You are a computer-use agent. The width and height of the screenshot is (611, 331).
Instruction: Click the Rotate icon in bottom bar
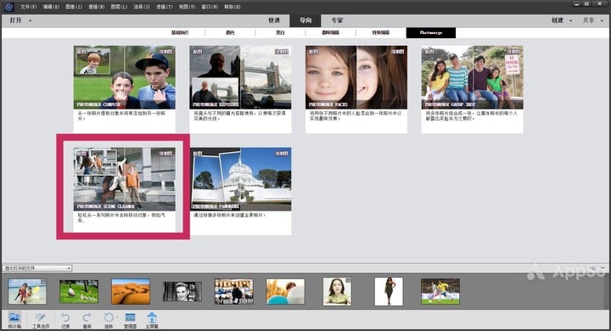tap(109, 320)
